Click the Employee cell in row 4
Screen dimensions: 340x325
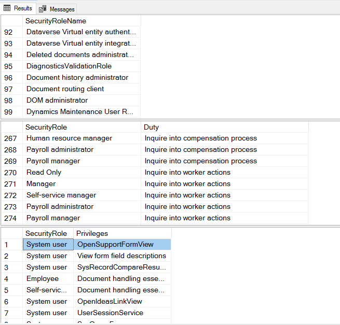(48, 279)
